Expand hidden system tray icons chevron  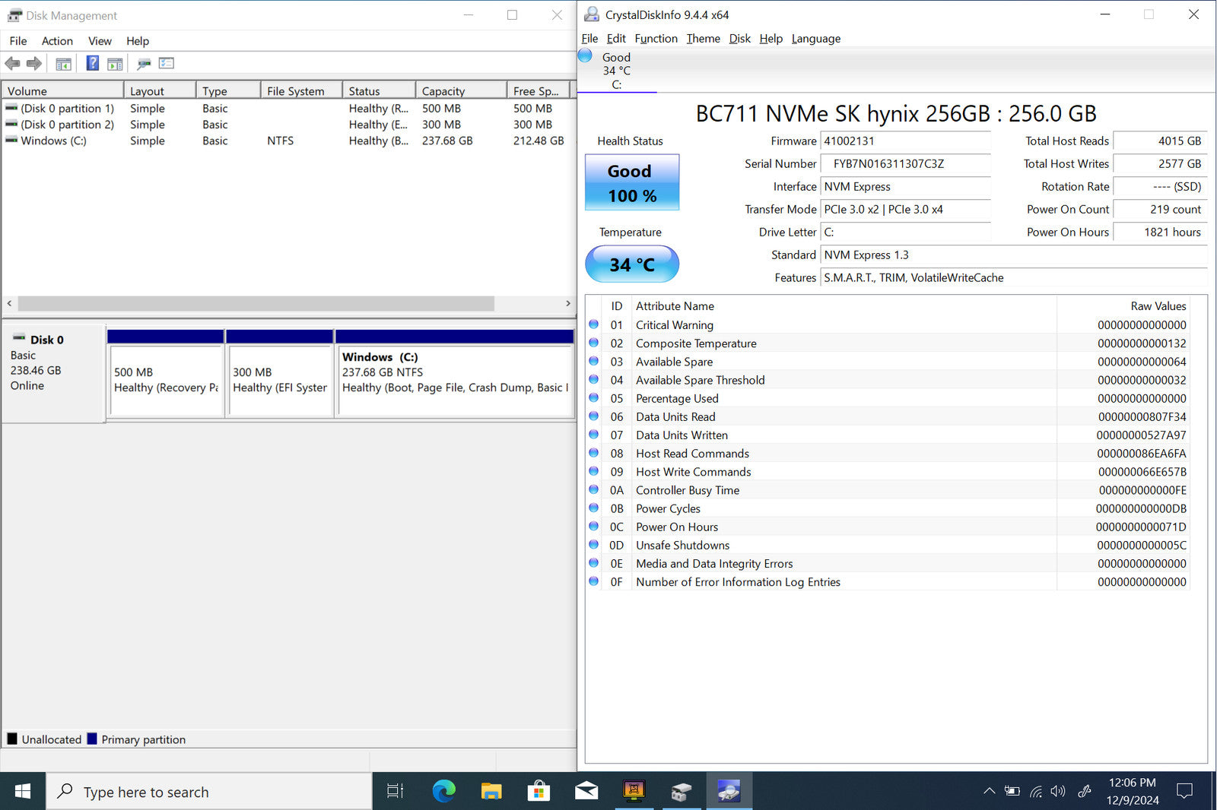coord(989,791)
